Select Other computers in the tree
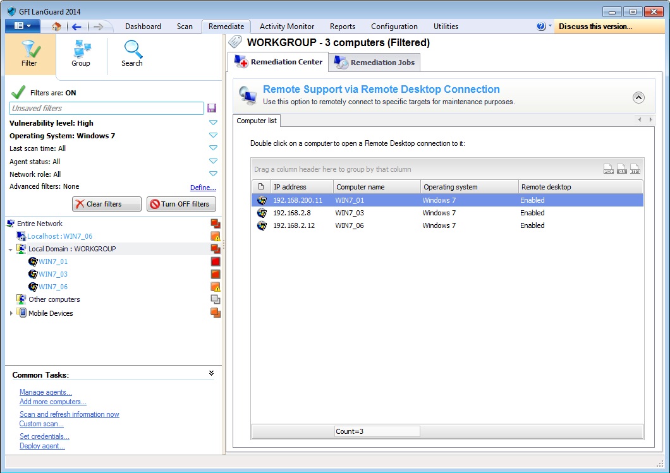This screenshot has width=670, height=473. tap(54, 299)
